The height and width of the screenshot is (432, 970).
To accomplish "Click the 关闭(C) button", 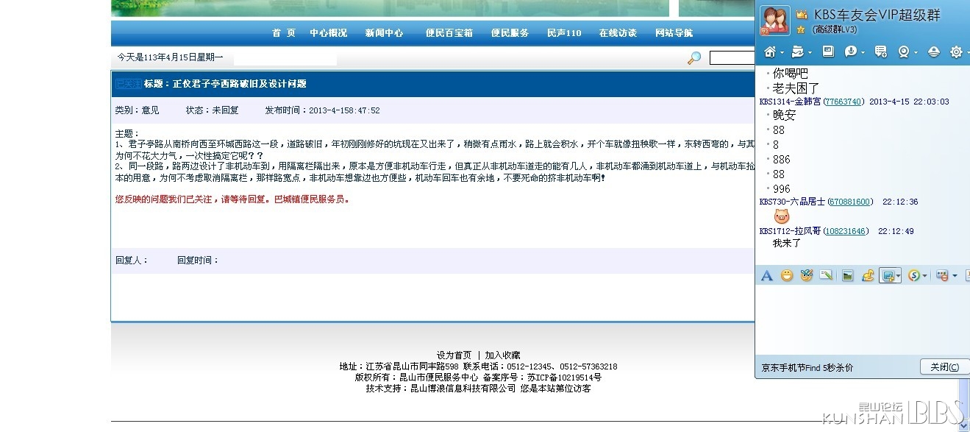I will coord(944,367).
